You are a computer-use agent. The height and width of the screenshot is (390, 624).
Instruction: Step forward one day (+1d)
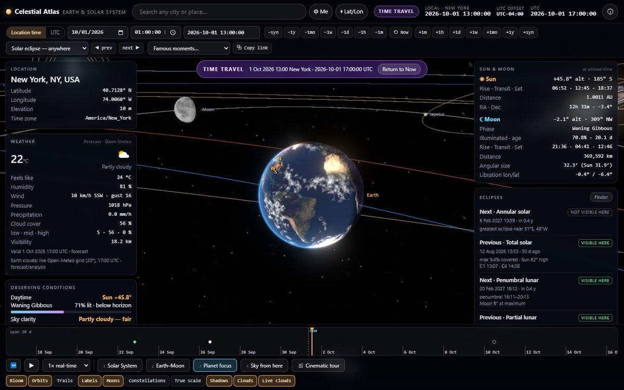coord(457,32)
